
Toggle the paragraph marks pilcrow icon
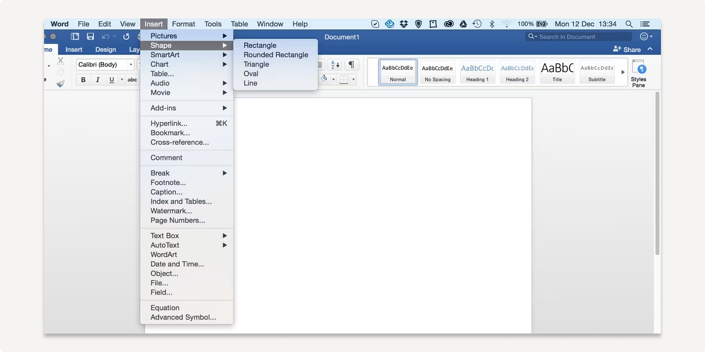click(x=351, y=64)
